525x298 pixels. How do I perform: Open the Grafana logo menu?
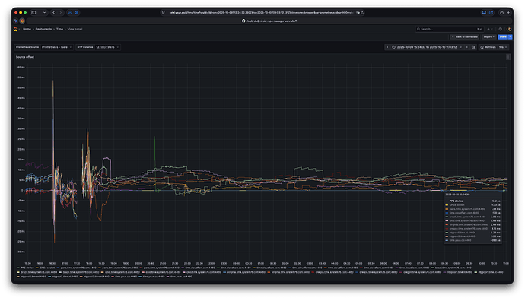(x=15, y=29)
